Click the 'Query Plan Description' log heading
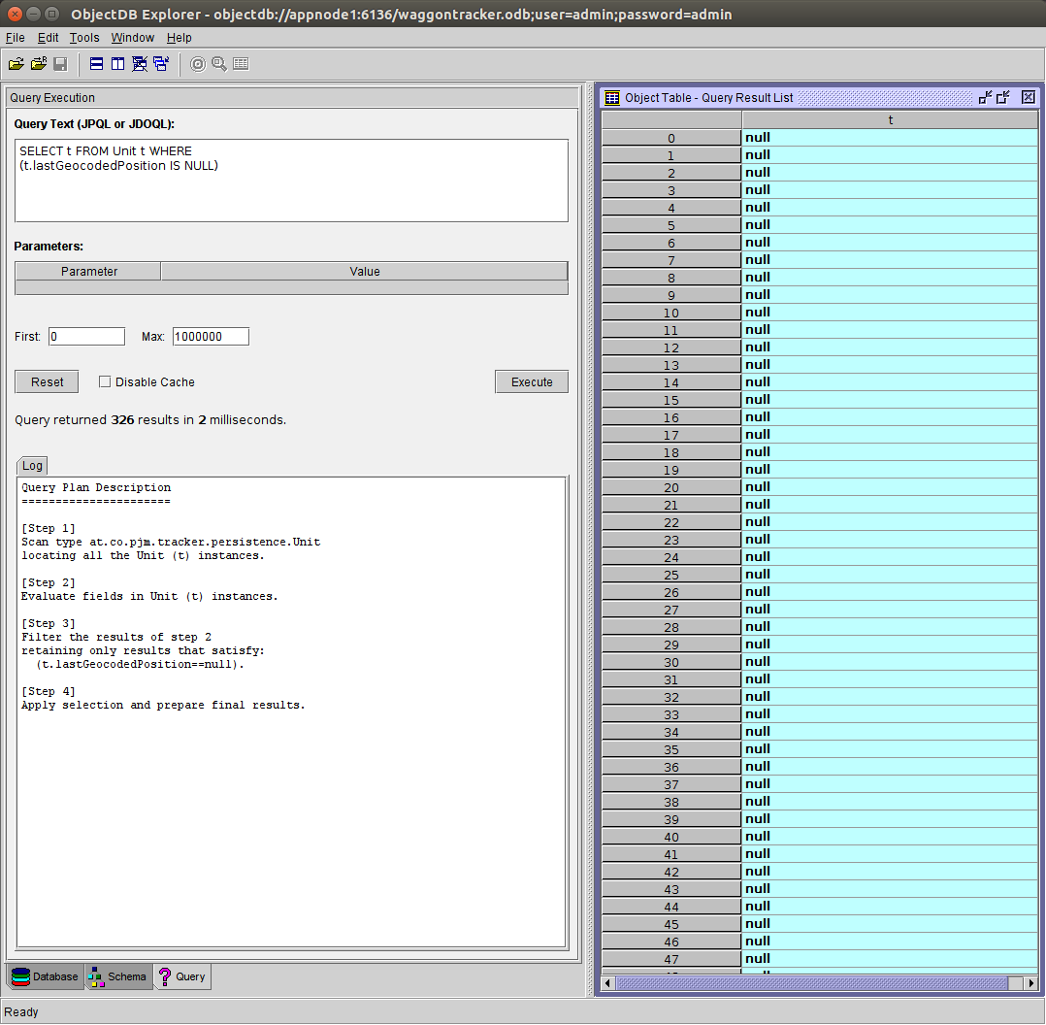The image size is (1046, 1025). pyautogui.click(x=96, y=487)
